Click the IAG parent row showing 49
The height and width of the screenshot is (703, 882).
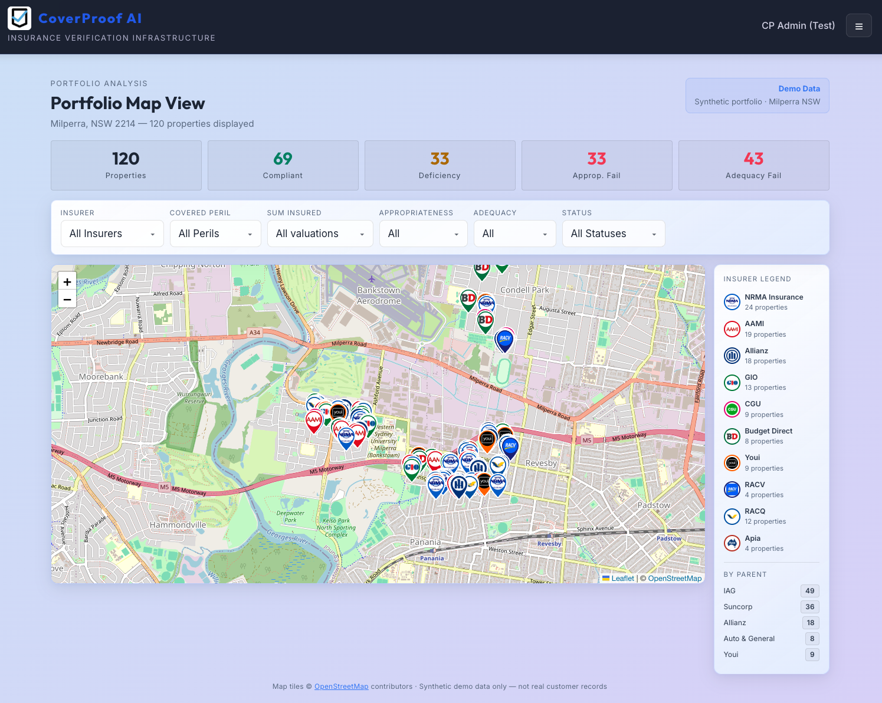click(772, 591)
